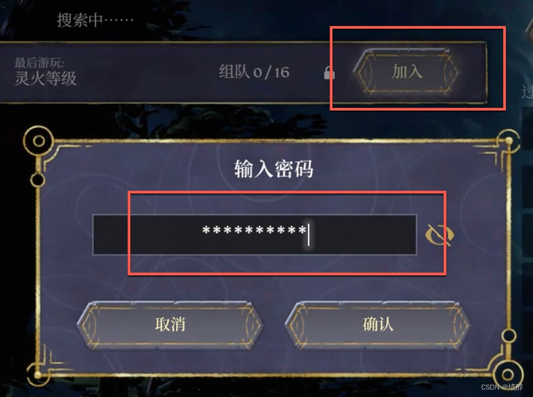
Task: Click the 取消 cancel button
Action: click(170, 324)
